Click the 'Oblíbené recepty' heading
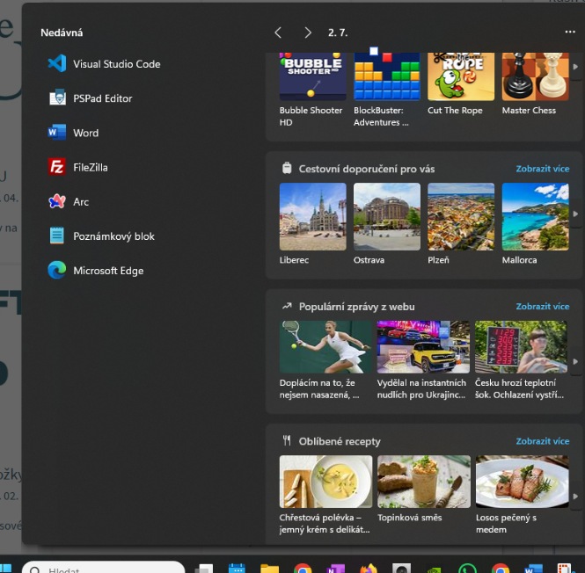 (x=340, y=441)
